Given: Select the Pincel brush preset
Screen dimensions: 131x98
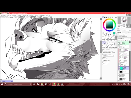Looking at the screenshot, I should 111,38.
